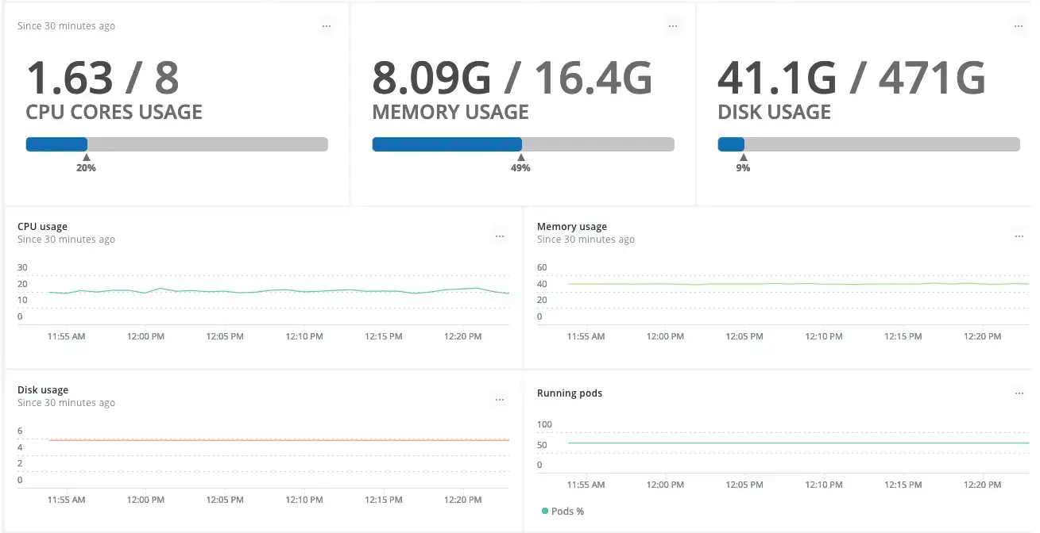Click the Running pods chart title
Screen dimensions: 1040x533
tap(569, 393)
